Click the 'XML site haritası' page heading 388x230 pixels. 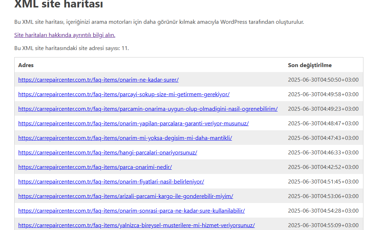point(58,5)
